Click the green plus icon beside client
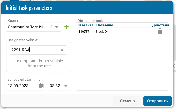176x109 pixels. [67, 27]
